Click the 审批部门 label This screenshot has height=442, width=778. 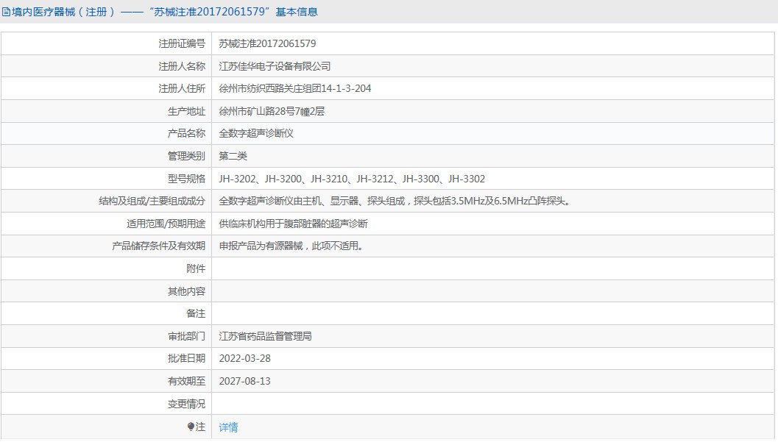[x=186, y=336]
